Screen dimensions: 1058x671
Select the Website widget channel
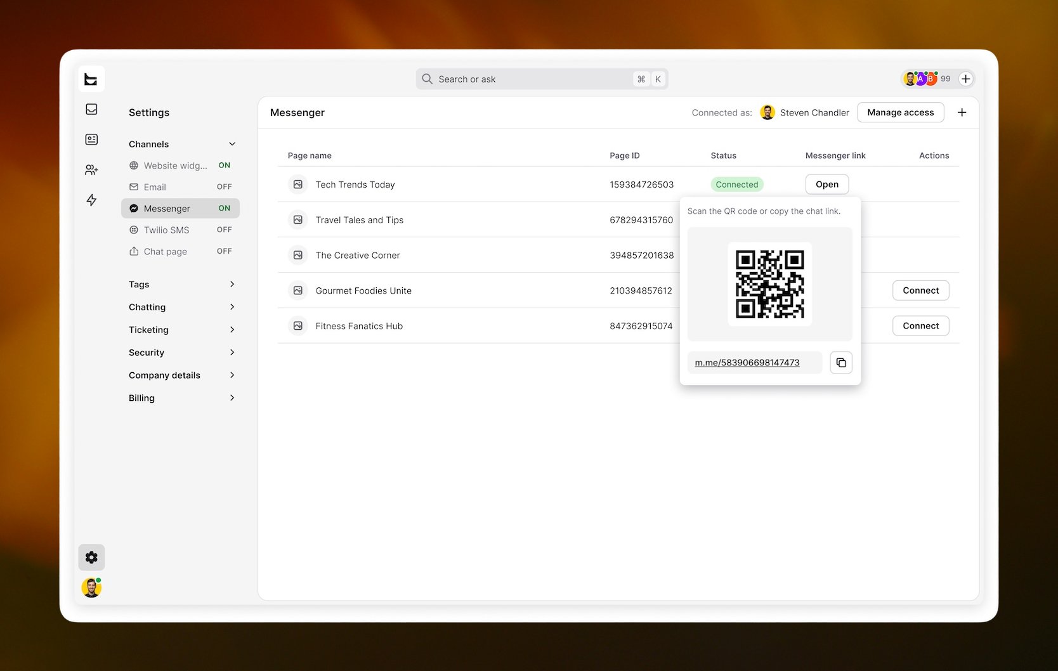[x=180, y=166]
